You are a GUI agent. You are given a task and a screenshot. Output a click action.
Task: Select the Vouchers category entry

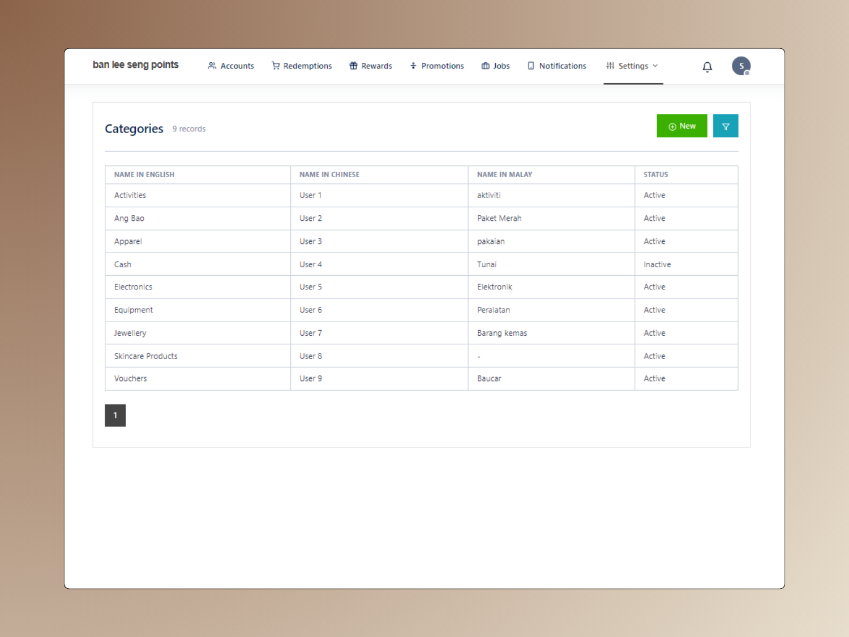click(131, 379)
